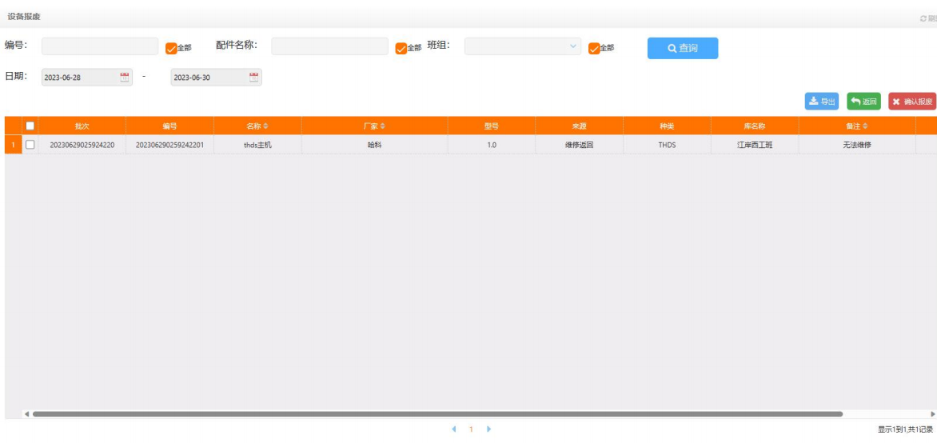The image size is (937, 443).
Task: Go to previous page arrow in pagination
Action: pyautogui.click(x=454, y=429)
